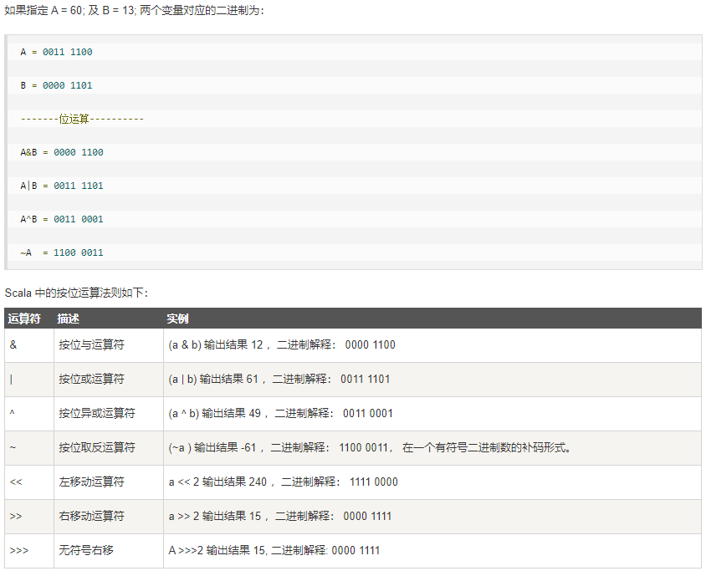Click the 'Scala 中的按位运算法则如下' paragraph text
This screenshot has height=571, width=706.
click(76, 293)
